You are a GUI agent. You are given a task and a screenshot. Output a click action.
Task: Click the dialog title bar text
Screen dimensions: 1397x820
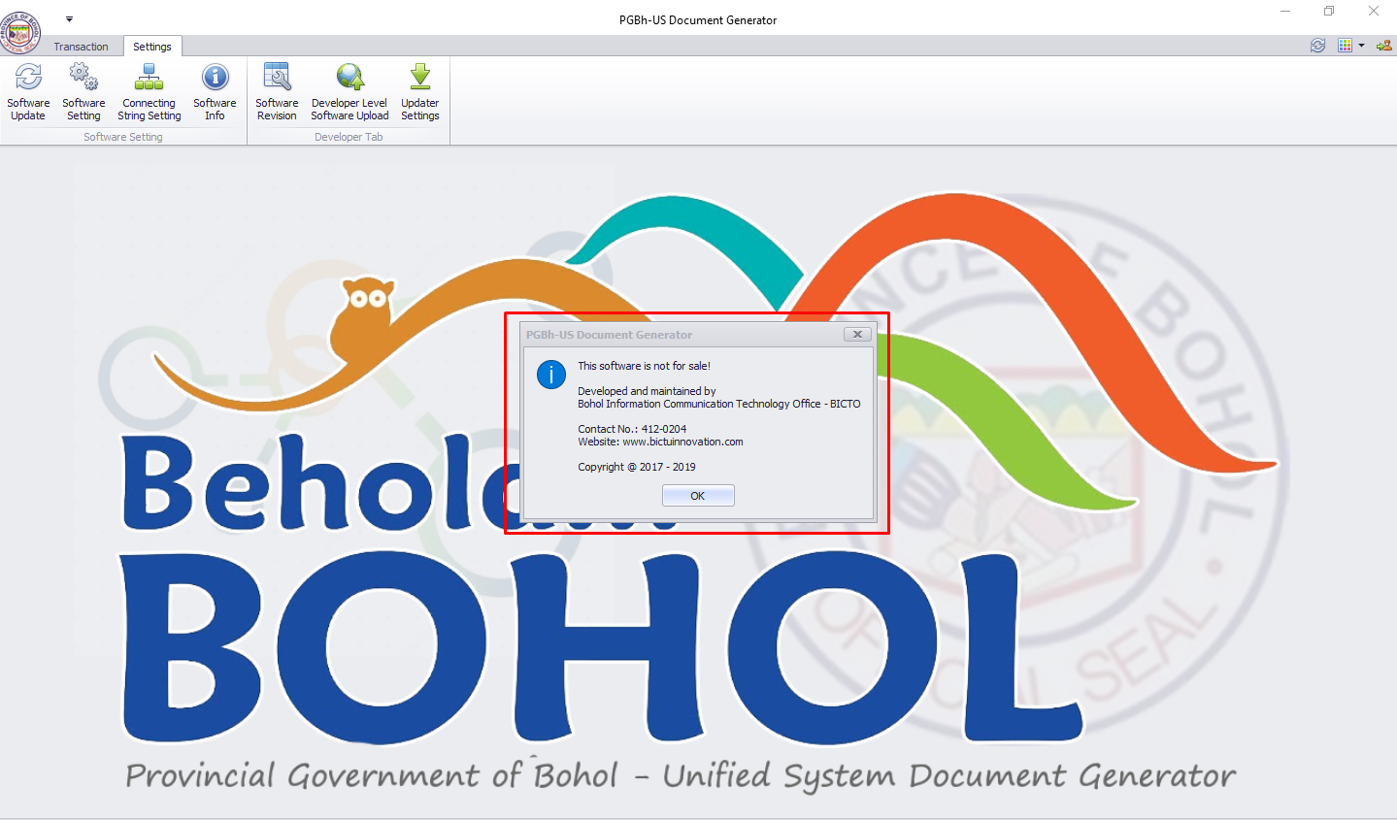[x=609, y=335]
